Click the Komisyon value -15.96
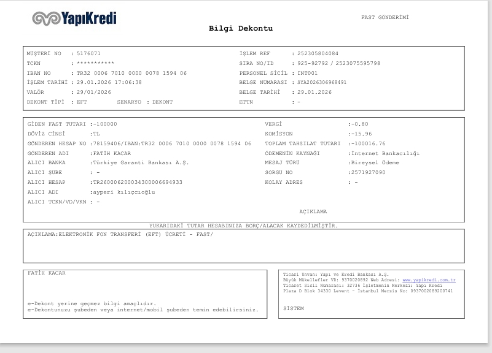This screenshot has width=492, height=353. pyautogui.click(x=361, y=134)
